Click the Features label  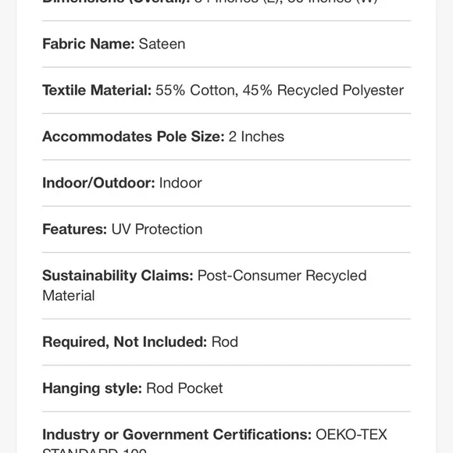point(75,229)
